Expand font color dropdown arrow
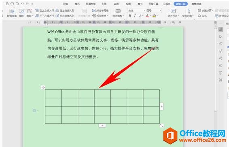This screenshot has width=229, height=147. 150,16
